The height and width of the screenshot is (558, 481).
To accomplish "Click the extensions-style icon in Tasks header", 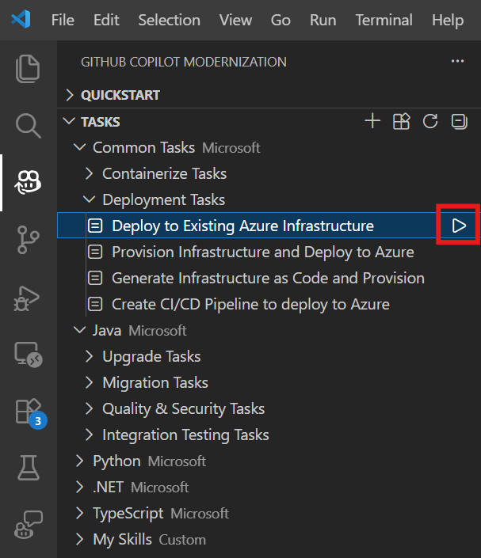I will [402, 121].
